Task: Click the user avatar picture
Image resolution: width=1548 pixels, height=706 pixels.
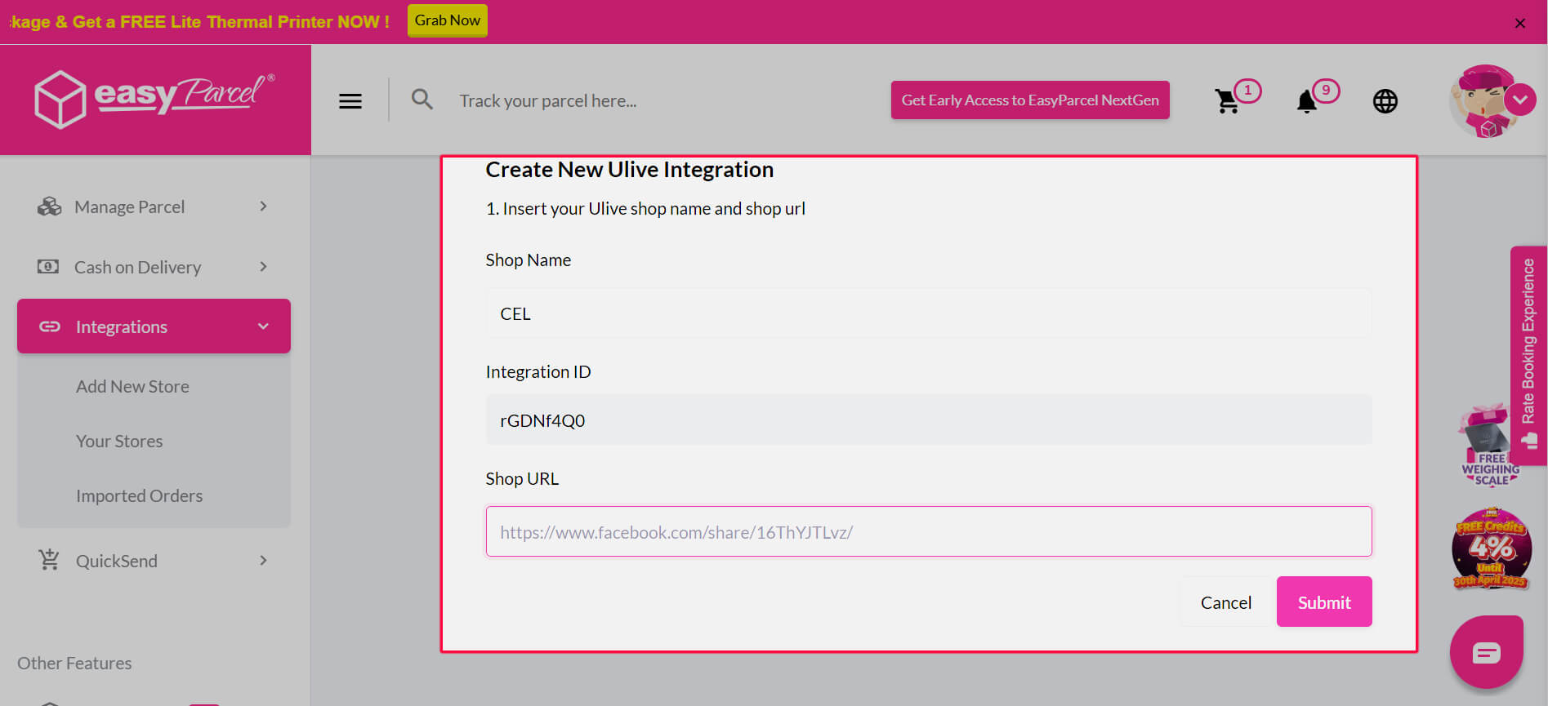Action: pyautogui.click(x=1485, y=101)
